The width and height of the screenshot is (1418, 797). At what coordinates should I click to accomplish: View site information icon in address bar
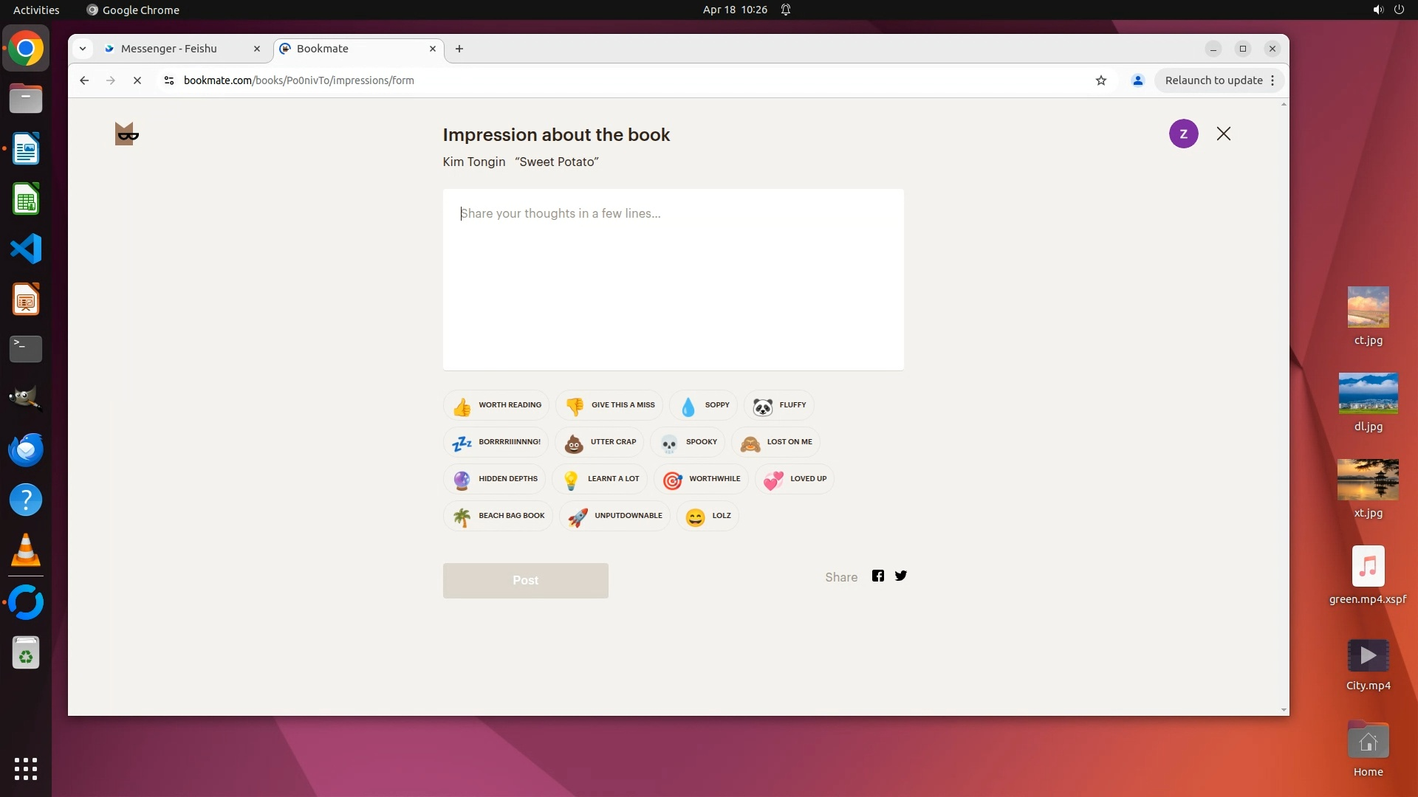[x=169, y=80]
